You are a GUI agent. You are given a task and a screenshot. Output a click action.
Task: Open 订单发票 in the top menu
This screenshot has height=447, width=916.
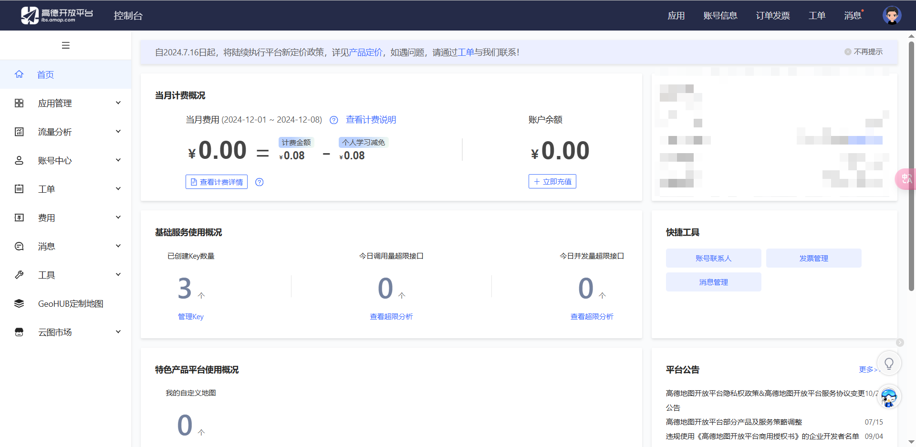[x=772, y=15]
